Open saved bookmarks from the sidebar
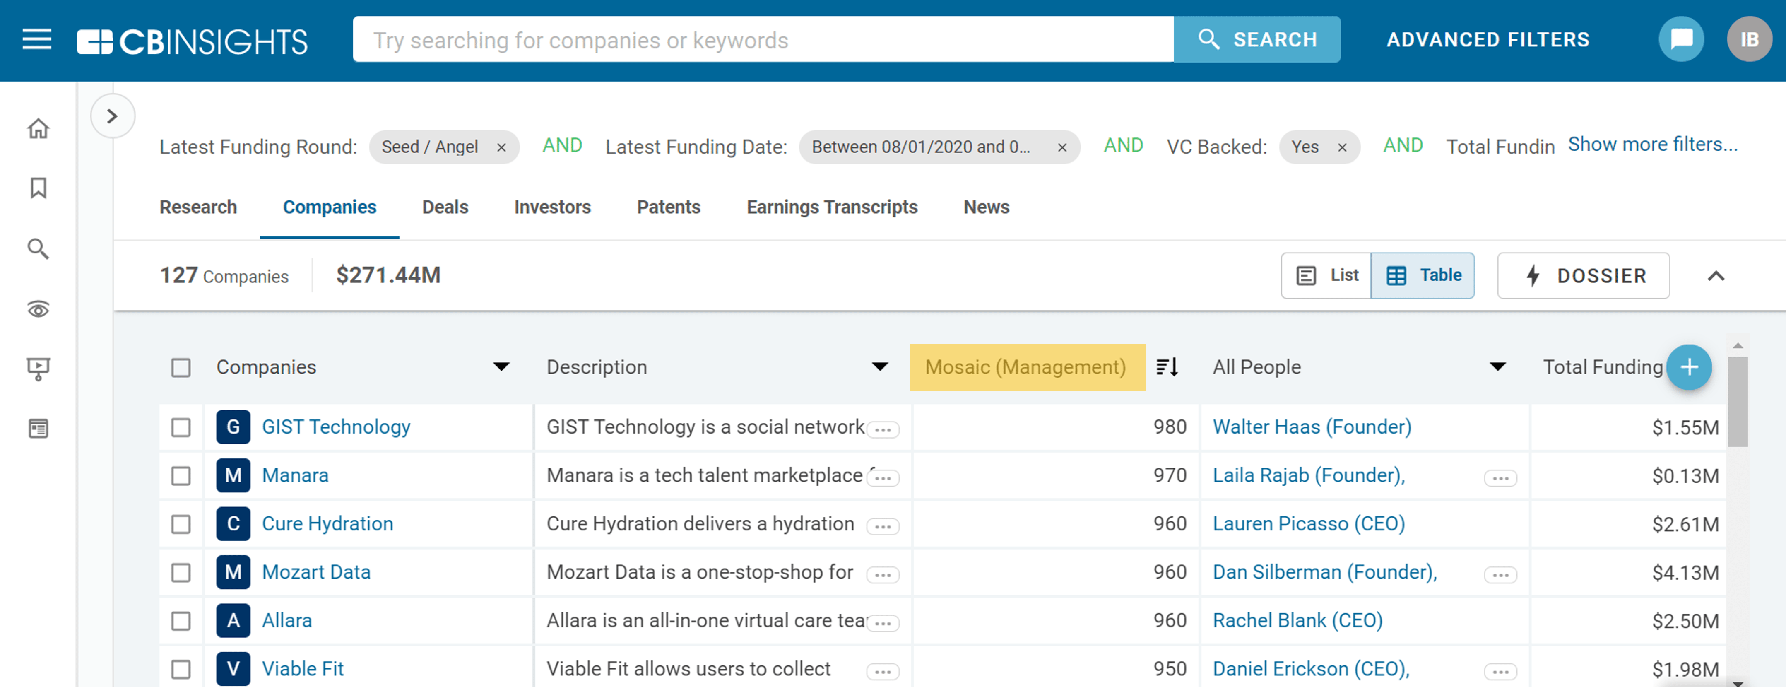The height and width of the screenshot is (687, 1786). [x=38, y=187]
